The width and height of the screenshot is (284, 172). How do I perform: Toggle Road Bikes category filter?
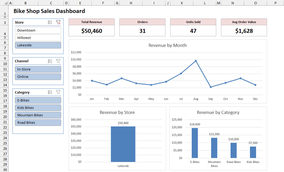click(x=38, y=122)
